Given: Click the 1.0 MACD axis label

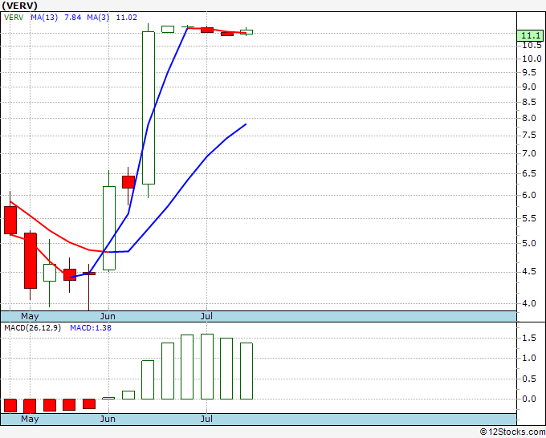Looking at the screenshot, I should click(529, 358).
